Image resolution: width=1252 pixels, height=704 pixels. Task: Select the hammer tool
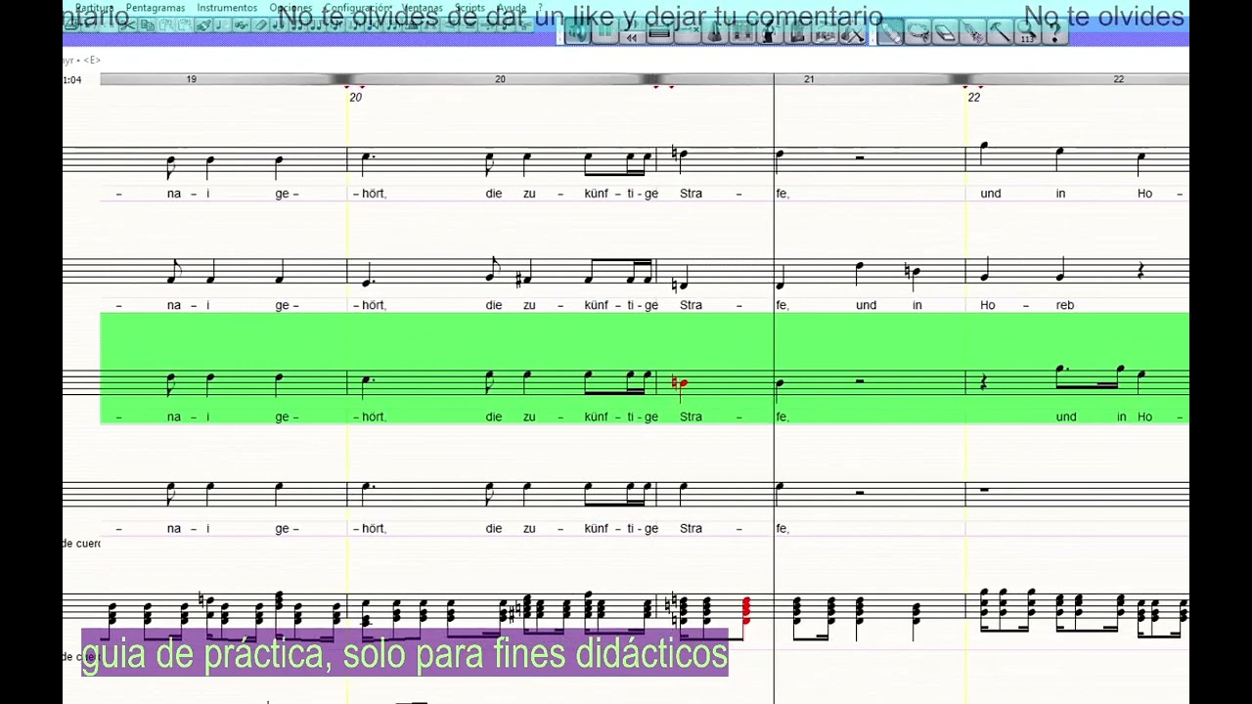(1000, 33)
